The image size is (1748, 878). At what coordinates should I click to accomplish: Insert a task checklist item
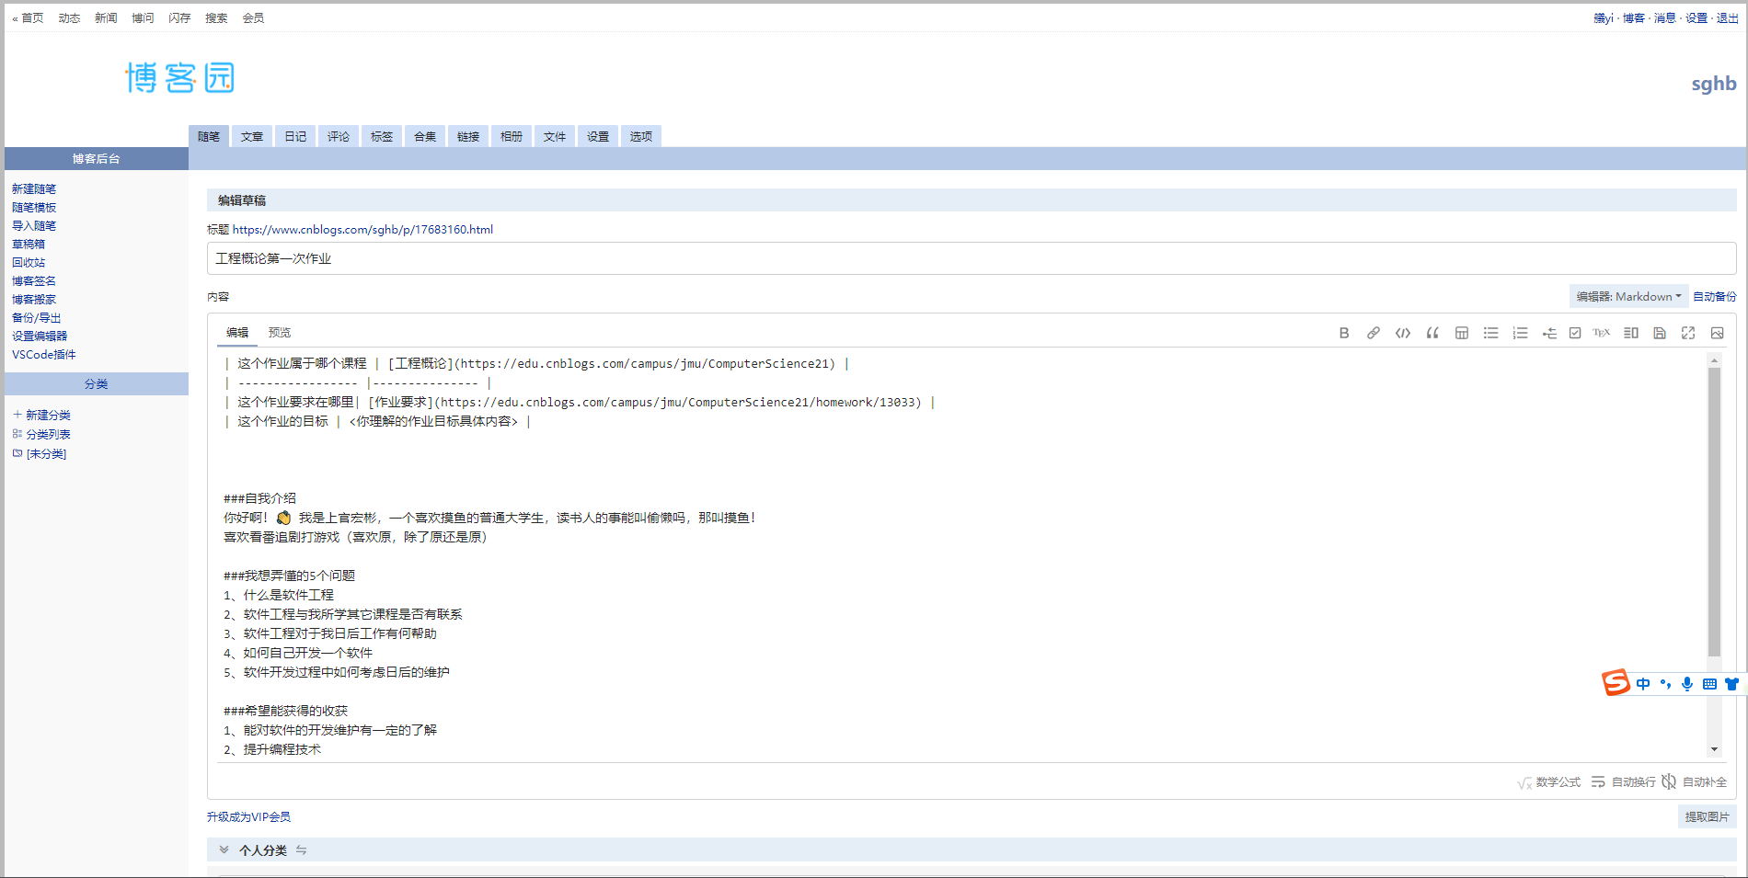point(1575,333)
